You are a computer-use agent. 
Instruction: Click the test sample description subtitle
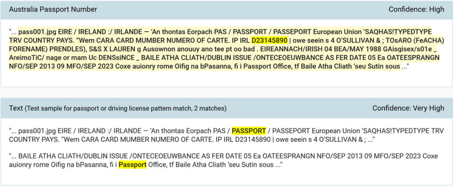click(x=126, y=109)
